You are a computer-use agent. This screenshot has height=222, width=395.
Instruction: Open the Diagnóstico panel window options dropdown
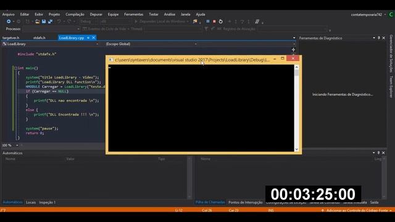374,38
